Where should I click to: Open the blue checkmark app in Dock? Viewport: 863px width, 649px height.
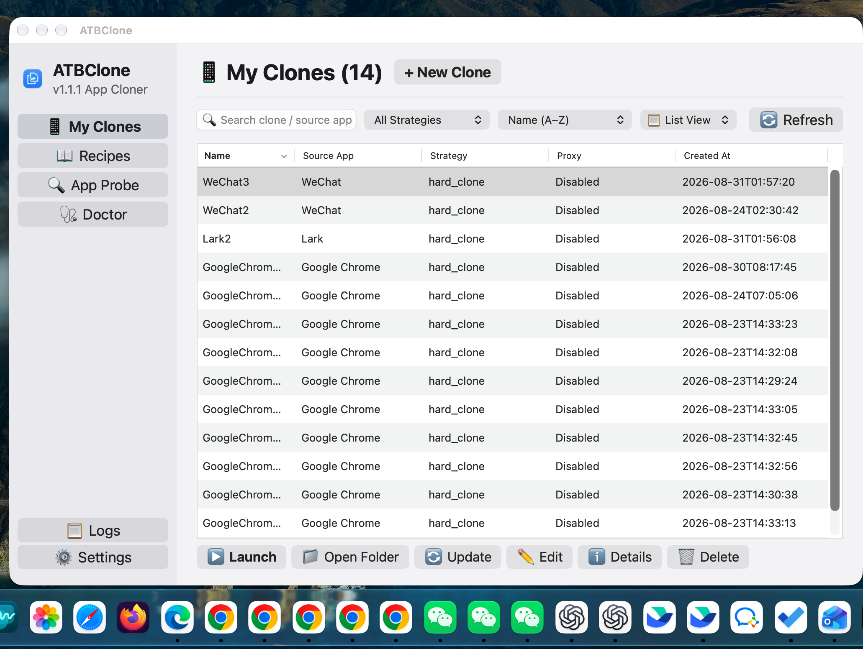[791, 617]
